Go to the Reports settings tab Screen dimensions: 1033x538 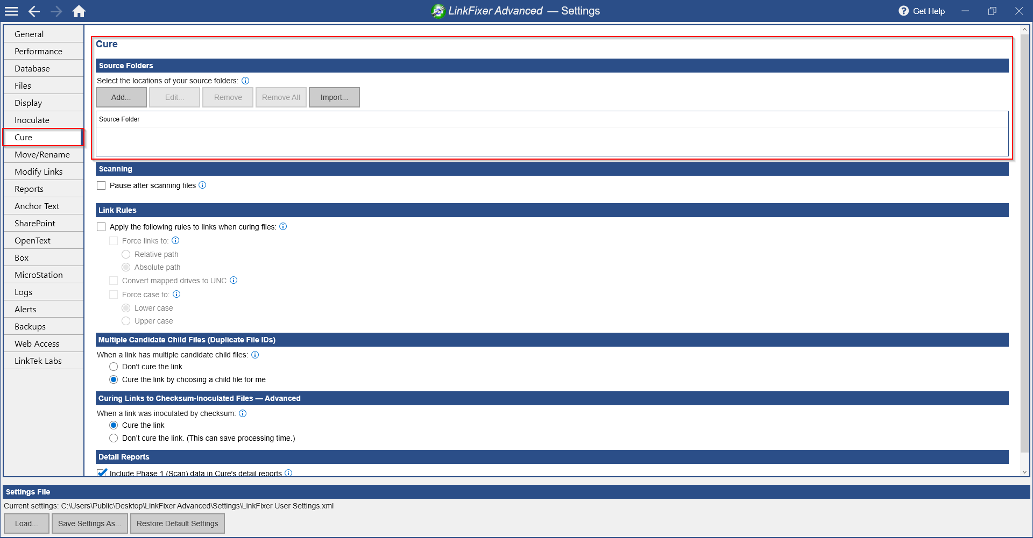(44, 189)
